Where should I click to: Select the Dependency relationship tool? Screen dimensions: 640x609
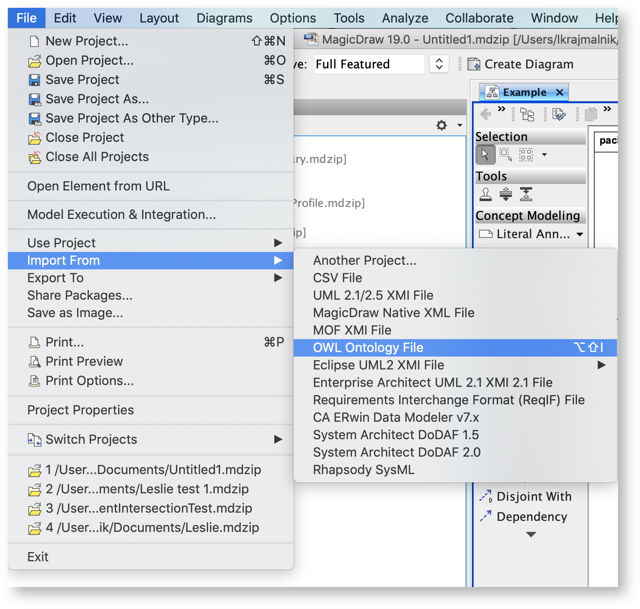click(524, 517)
